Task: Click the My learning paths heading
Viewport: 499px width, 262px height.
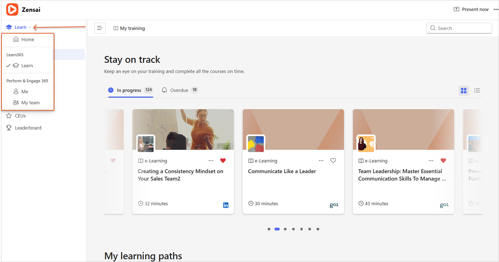Action: click(143, 256)
